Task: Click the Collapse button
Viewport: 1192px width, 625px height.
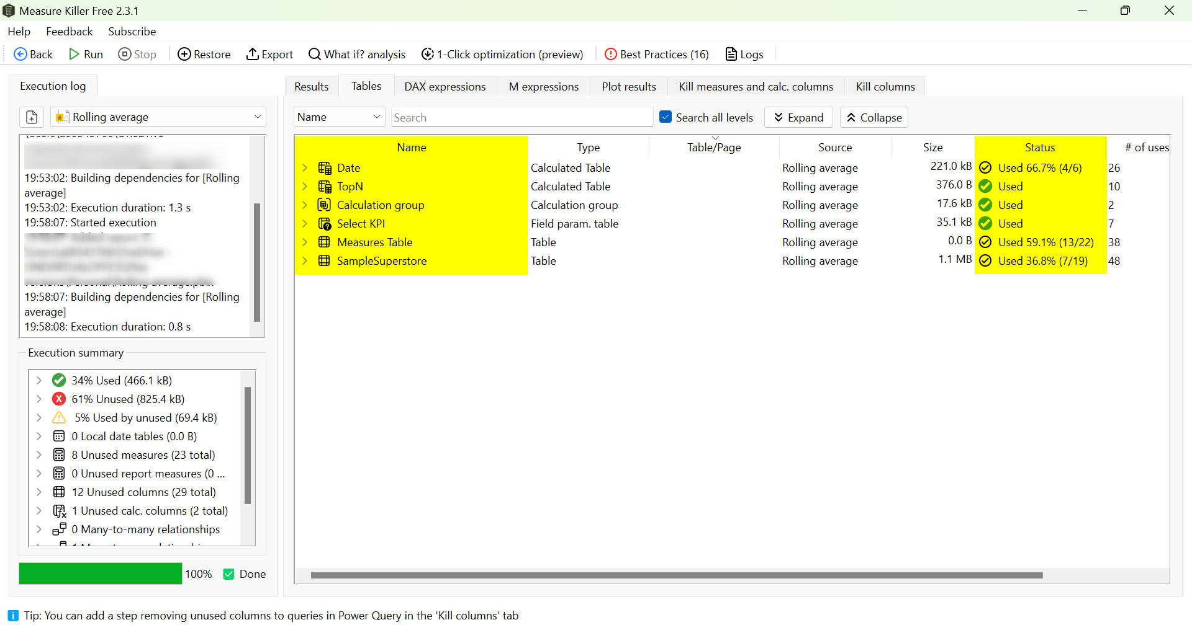Action: coord(874,117)
